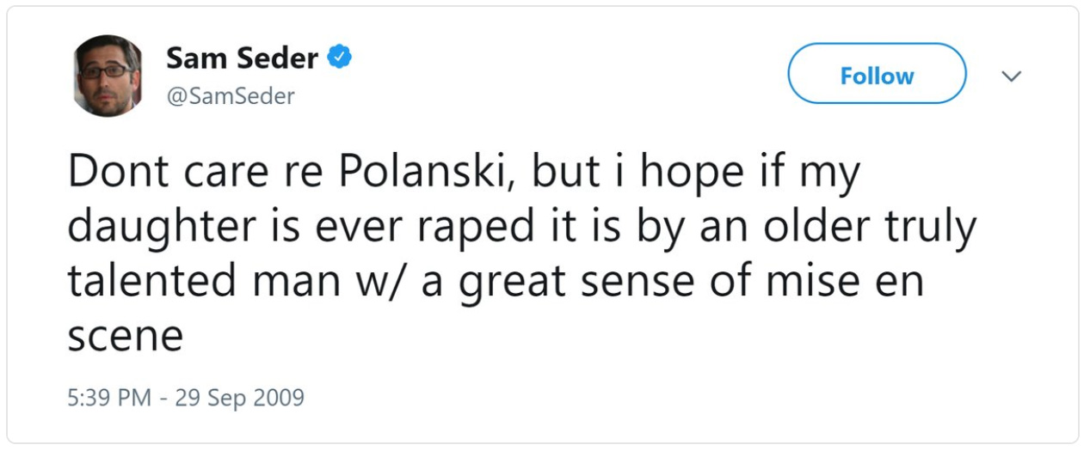Click the blue verified checkmark badge
This screenshot has width=1090, height=451.
(x=341, y=58)
